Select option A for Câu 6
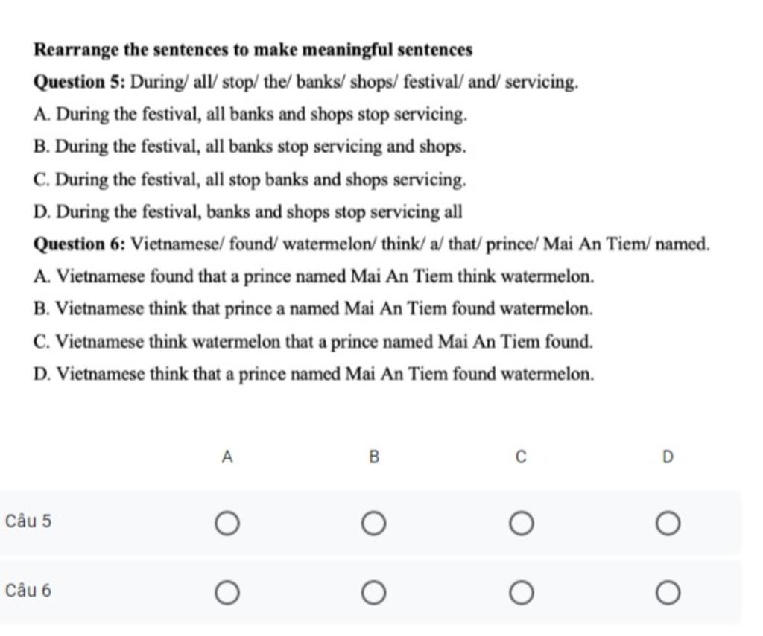The width and height of the screenshot is (763, 636). pyautogui.click(x=227, y=594)
